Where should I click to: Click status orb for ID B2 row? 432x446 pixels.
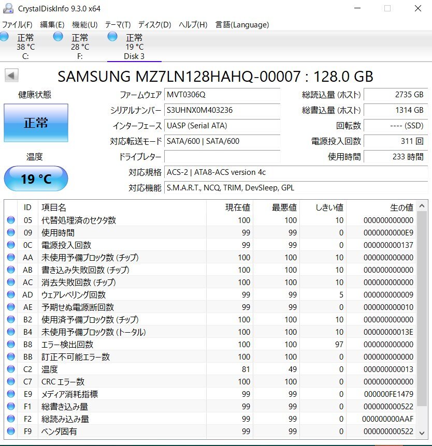click(x=11, y=319)
